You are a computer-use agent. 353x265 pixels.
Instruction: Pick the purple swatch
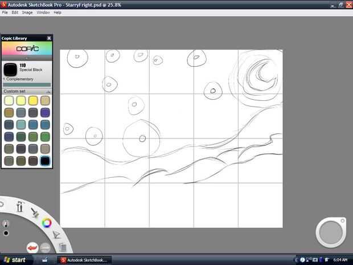(x=45, y=112)
